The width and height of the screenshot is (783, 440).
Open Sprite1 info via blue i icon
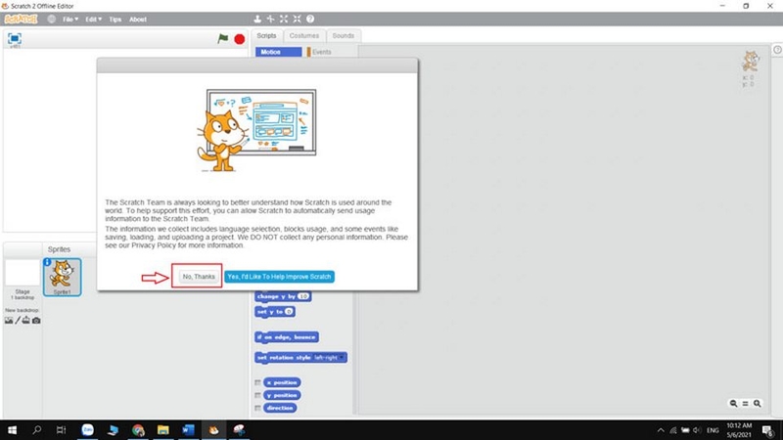[47, 262]
